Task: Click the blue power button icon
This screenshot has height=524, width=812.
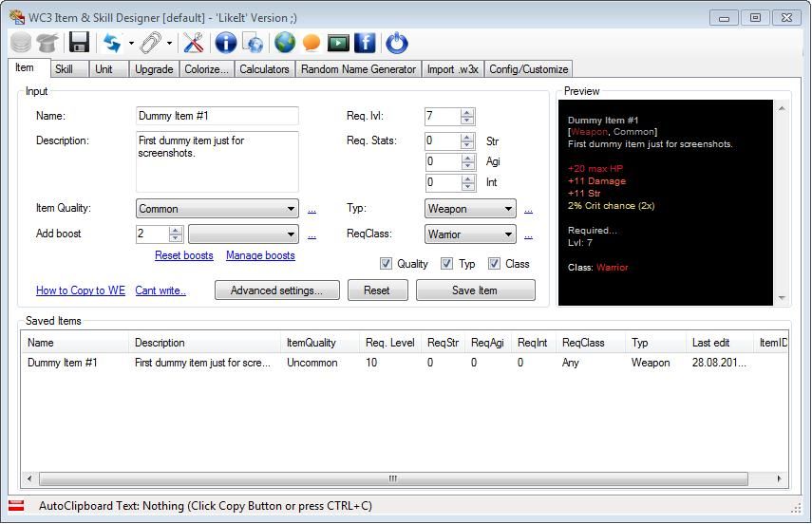Action: click(x=397, y=43)
